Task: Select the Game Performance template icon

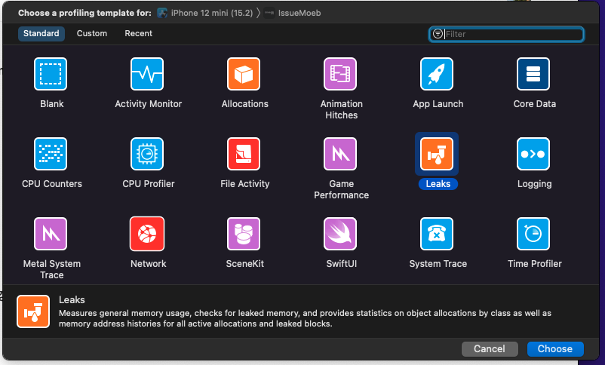Action: pyautogui.click(x=340, y=154)
